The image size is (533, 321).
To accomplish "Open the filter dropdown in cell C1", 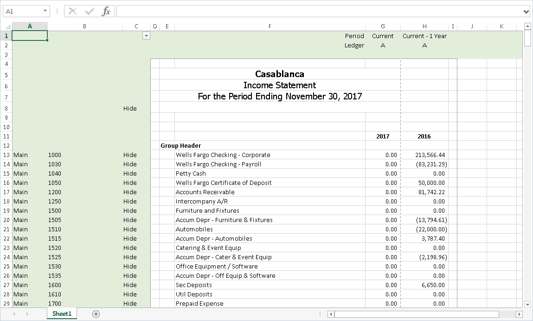I will point(146,35).
